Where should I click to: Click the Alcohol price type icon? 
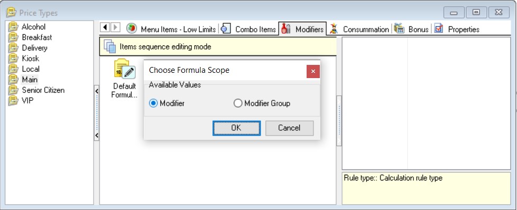(x=13, y=27)
